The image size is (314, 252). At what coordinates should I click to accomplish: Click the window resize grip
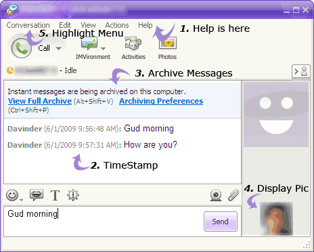[x=307, y=245]
